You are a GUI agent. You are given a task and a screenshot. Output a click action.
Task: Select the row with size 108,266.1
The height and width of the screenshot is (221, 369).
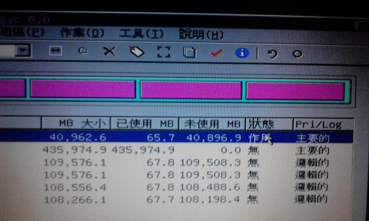pos(176,199)
